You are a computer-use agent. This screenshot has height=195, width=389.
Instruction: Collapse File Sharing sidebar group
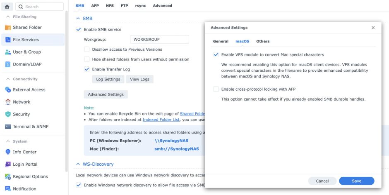7,17
